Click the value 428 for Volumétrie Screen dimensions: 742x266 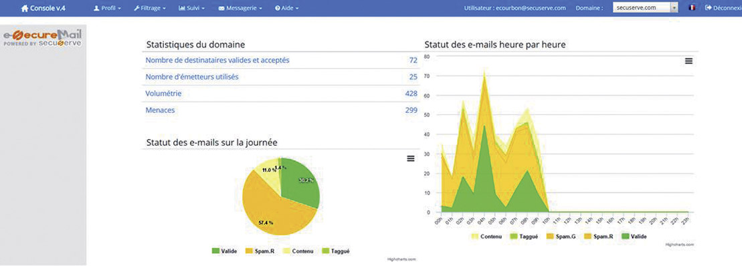coord(411,94)
